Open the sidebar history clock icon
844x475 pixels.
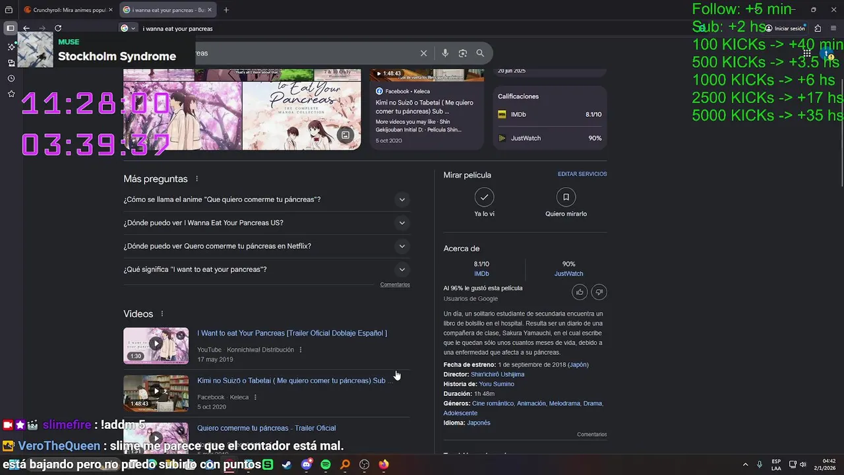click(11, 79)
